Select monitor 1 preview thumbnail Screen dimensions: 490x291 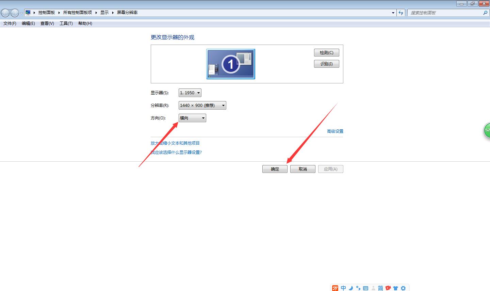pyautogui.click(x=231, y=64)
